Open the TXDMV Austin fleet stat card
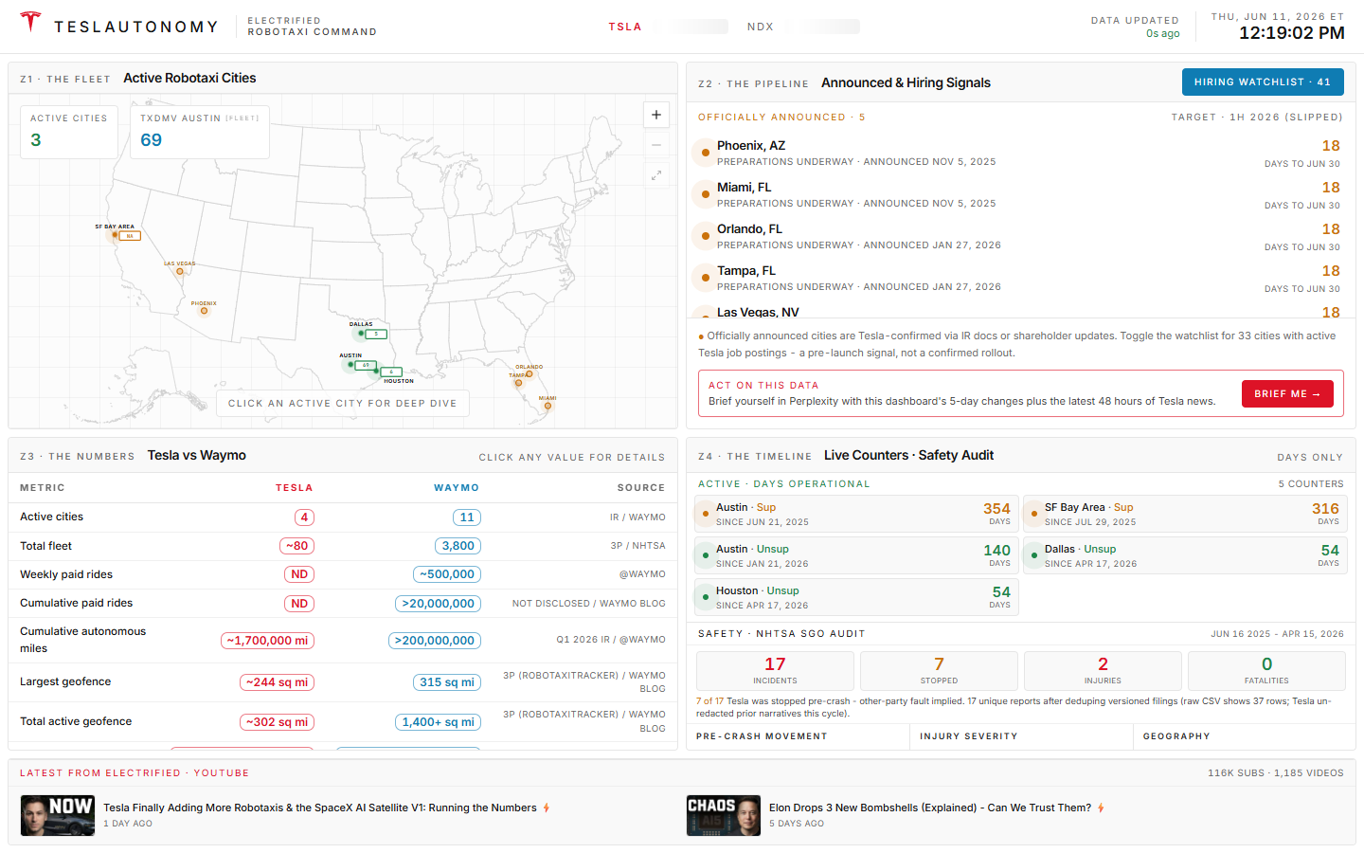1364x853 pixels. pos(200,132)
